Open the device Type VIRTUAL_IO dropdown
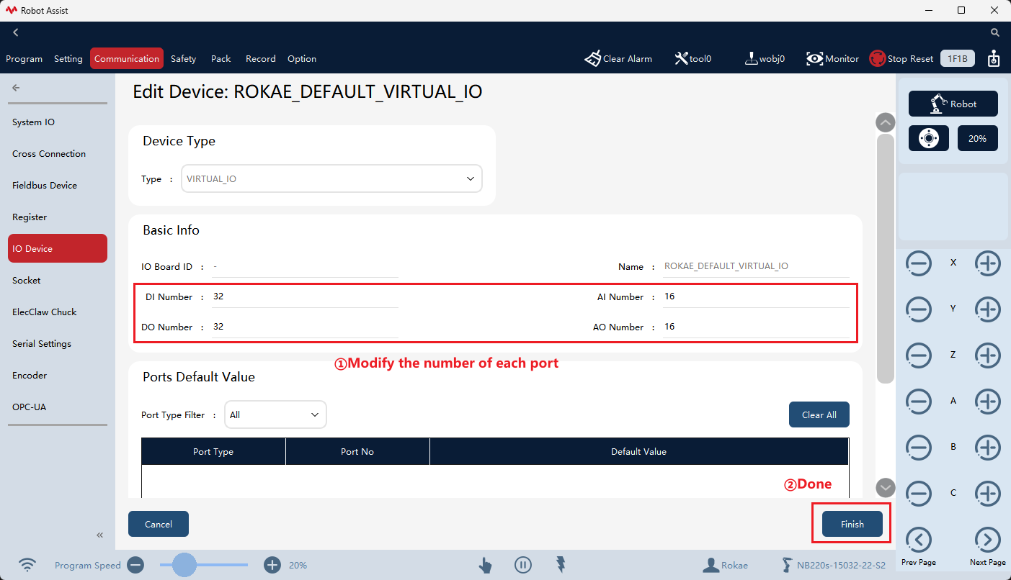 pos(331,178)
